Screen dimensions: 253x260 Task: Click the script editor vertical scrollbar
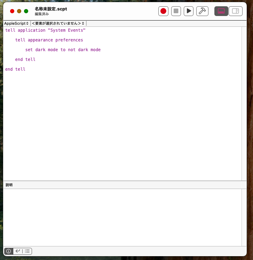(x=244, y=104)
